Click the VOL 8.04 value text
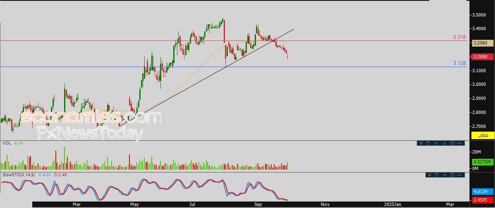Viewport: 495px width, 208px height. pos(19,143)
